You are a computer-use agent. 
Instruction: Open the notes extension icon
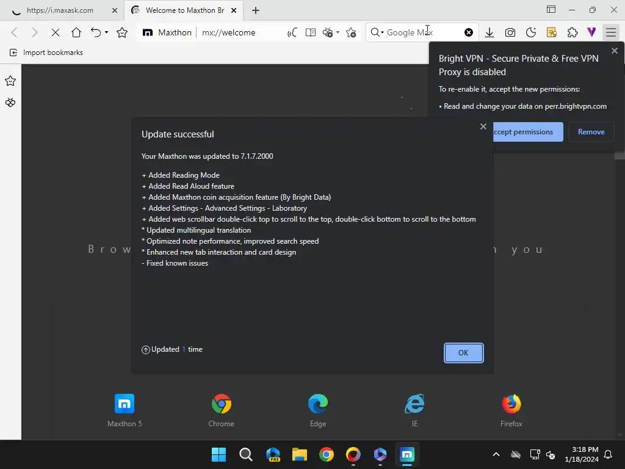[x=552, y=32]
